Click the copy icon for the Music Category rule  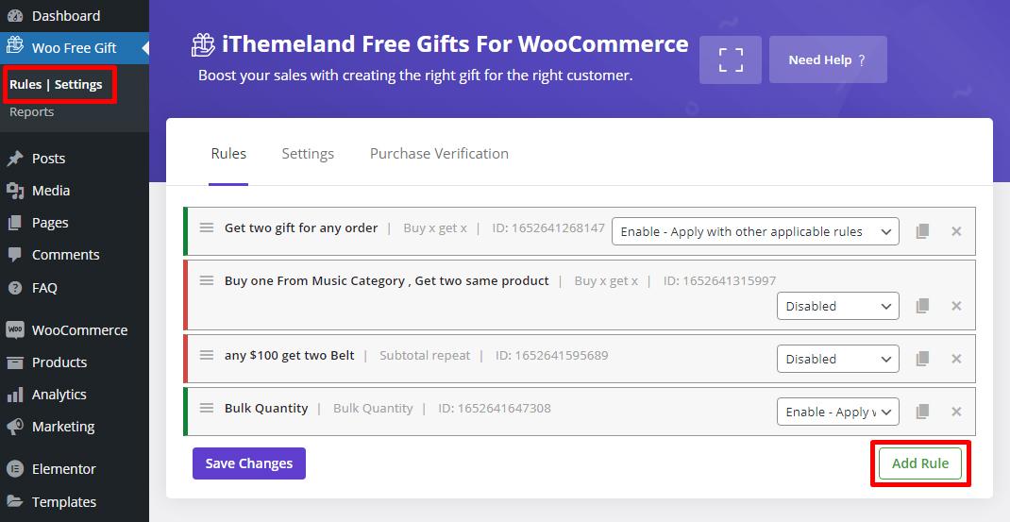coord(922,306)
